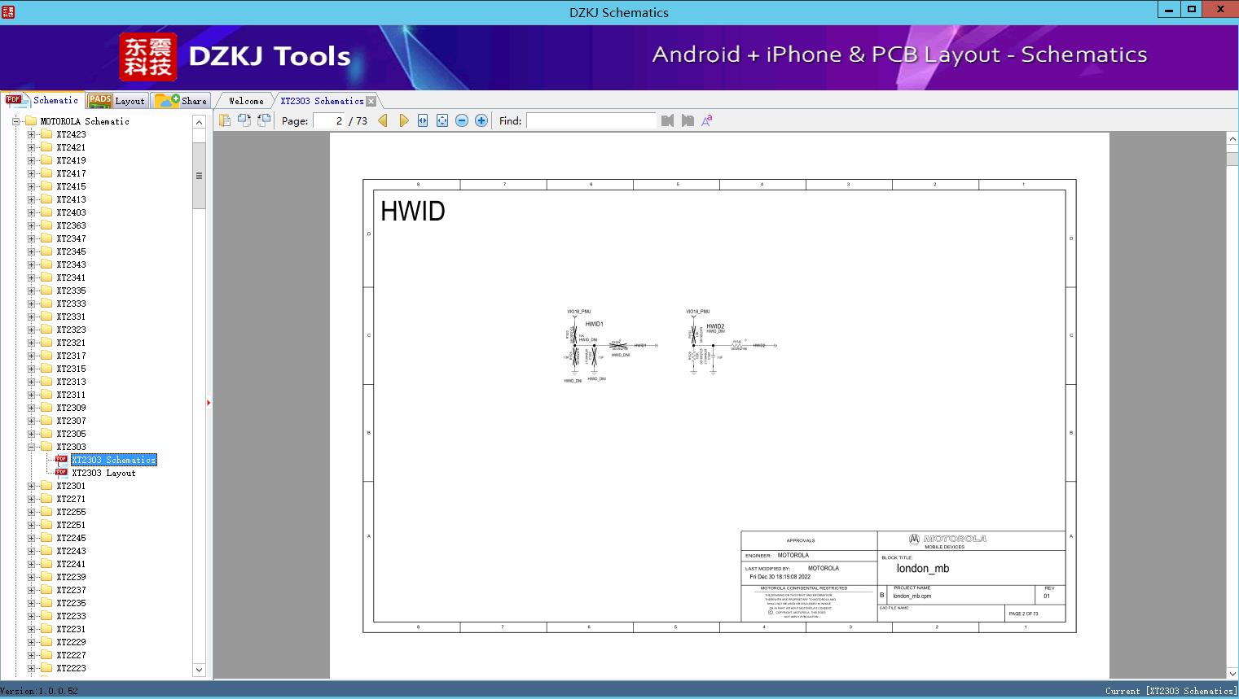
Task: Expand the XT2313 folder
Action: 31,382
